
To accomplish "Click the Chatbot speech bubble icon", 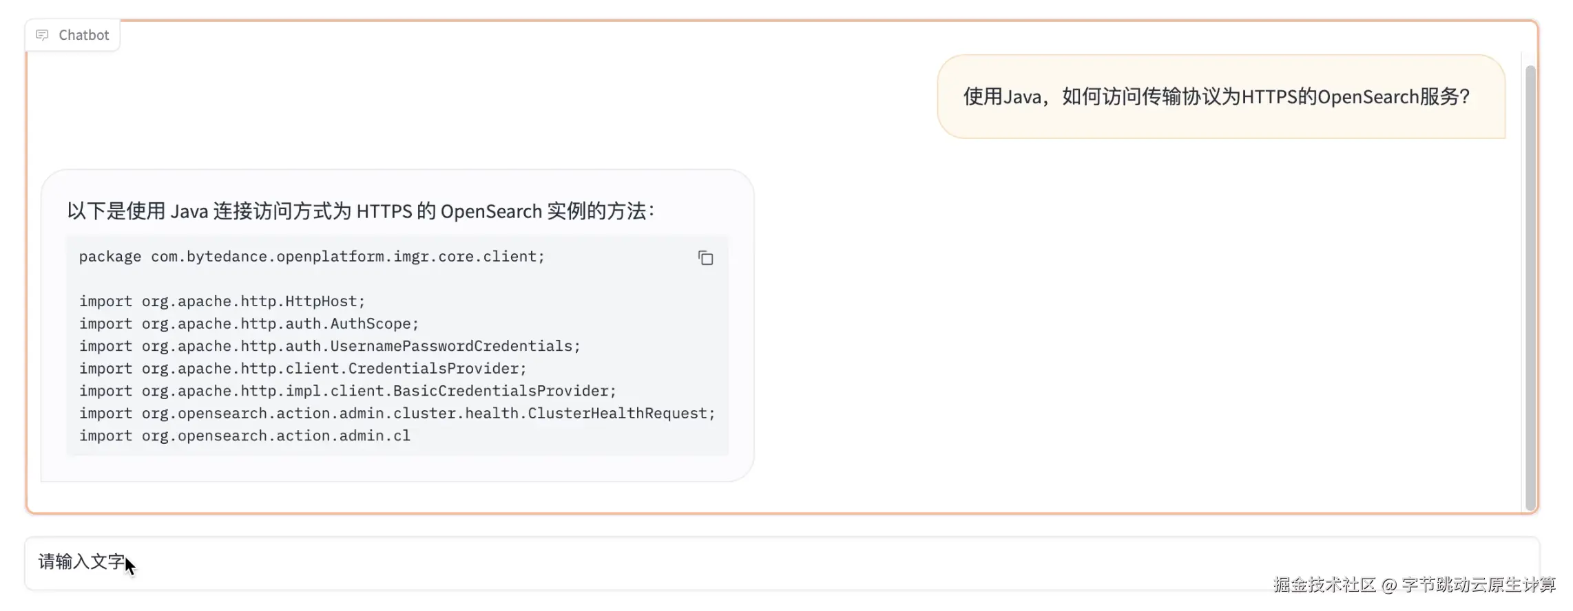I will [x=42, y=35].
